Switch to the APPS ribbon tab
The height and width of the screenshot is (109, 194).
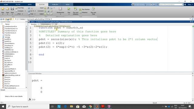pyautogui.click(x=30, y=5)
